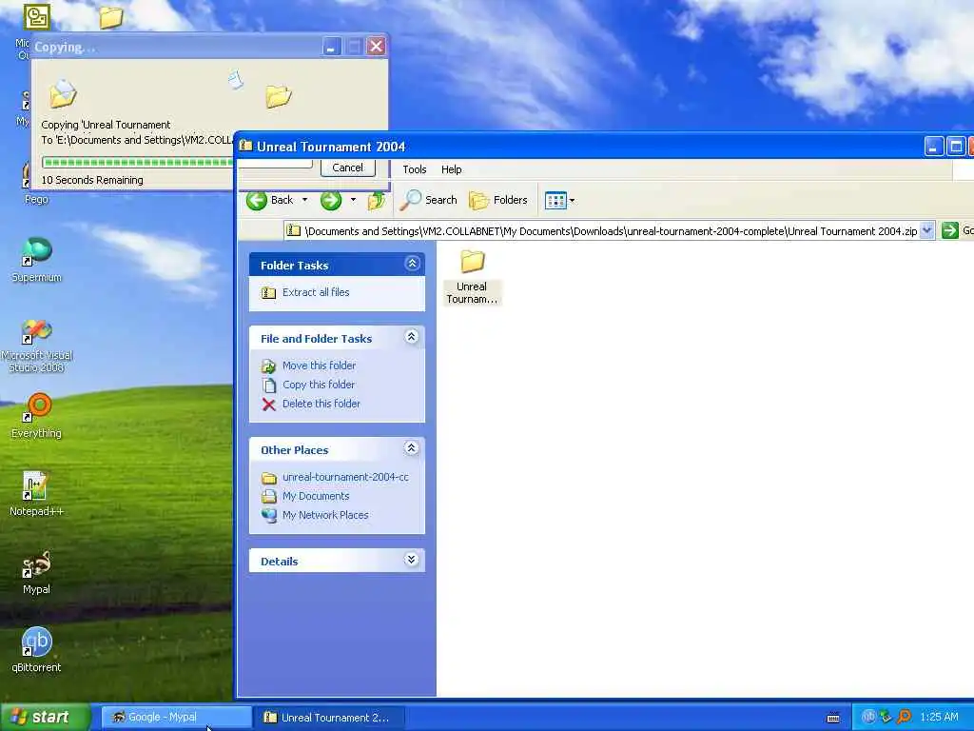Open the address bar dropdown arrow
The height and width of the screenshot is (731, 974).
pos(926,230)
